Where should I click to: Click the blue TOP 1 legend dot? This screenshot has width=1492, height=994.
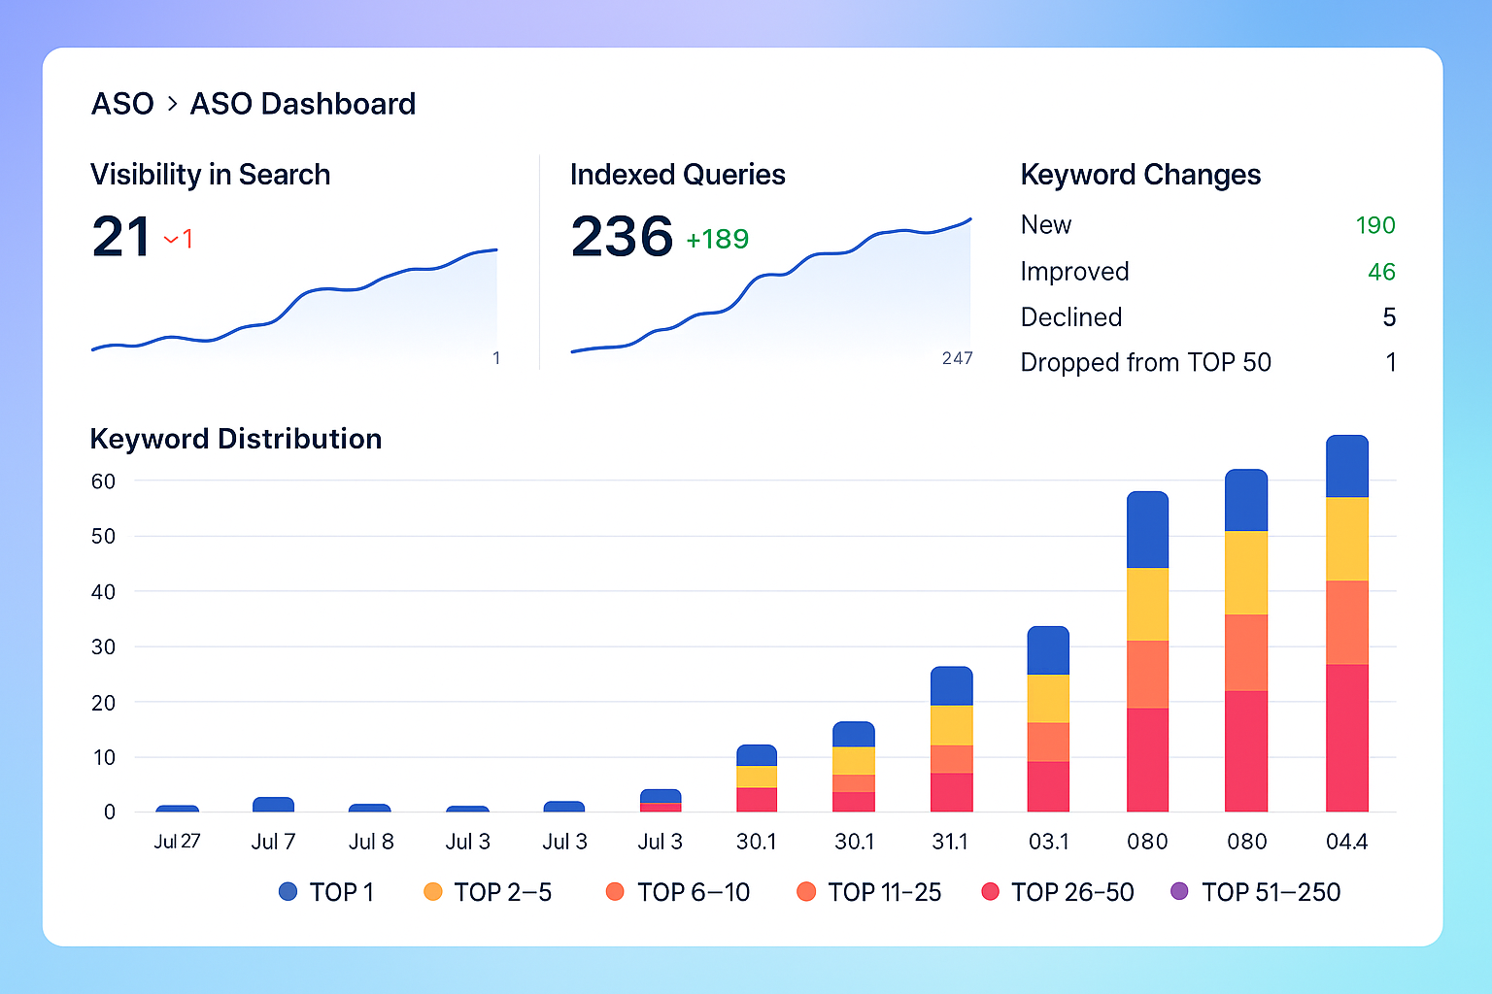(288, 891)
